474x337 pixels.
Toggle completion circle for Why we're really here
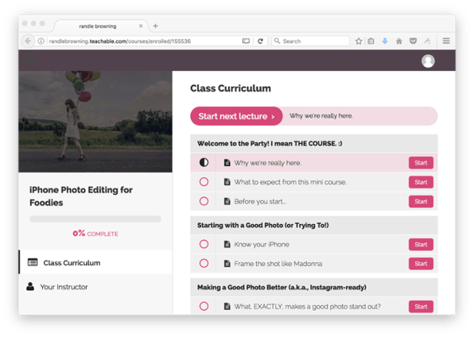tap(204, 163)
